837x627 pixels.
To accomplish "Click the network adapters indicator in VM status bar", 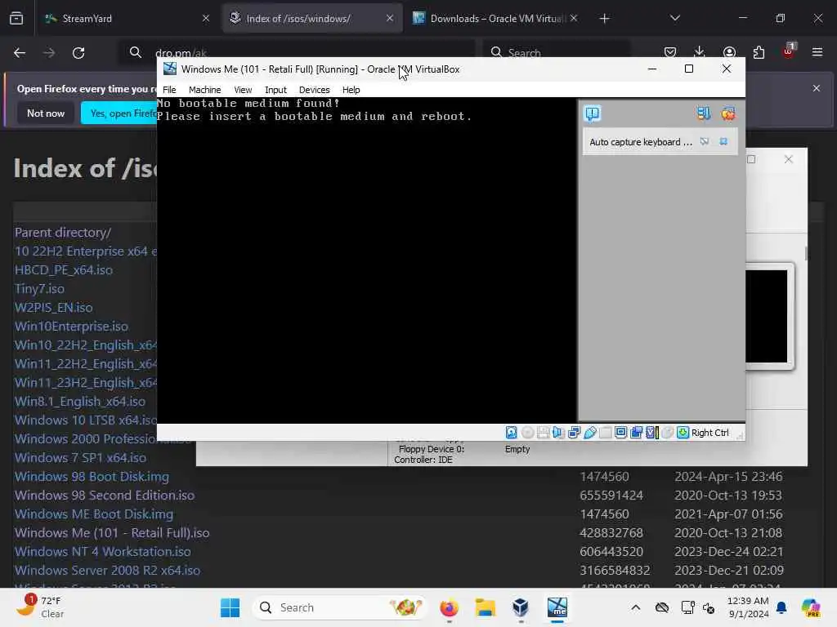I will [x=574, y=433].
